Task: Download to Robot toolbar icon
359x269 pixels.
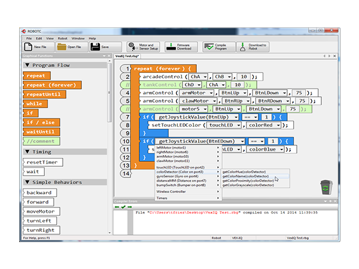Action: [x=244, y=47]
